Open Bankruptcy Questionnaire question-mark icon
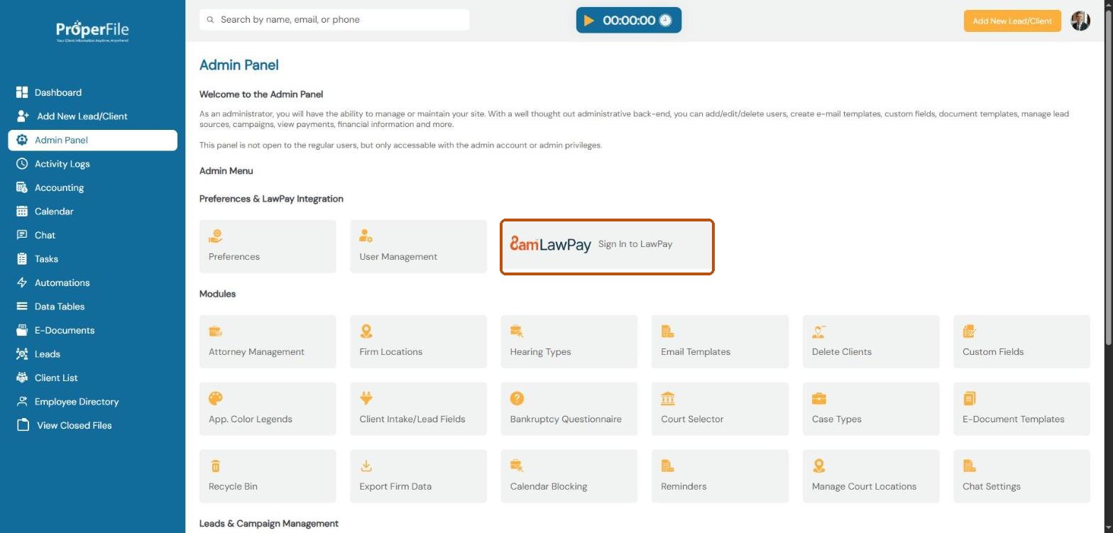Image resolution: width=1113 pixels, height=533 pixels. (x=517, y=398)
